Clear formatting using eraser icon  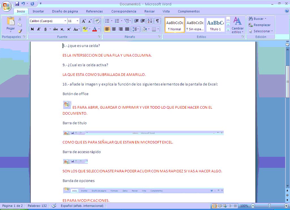97,21
